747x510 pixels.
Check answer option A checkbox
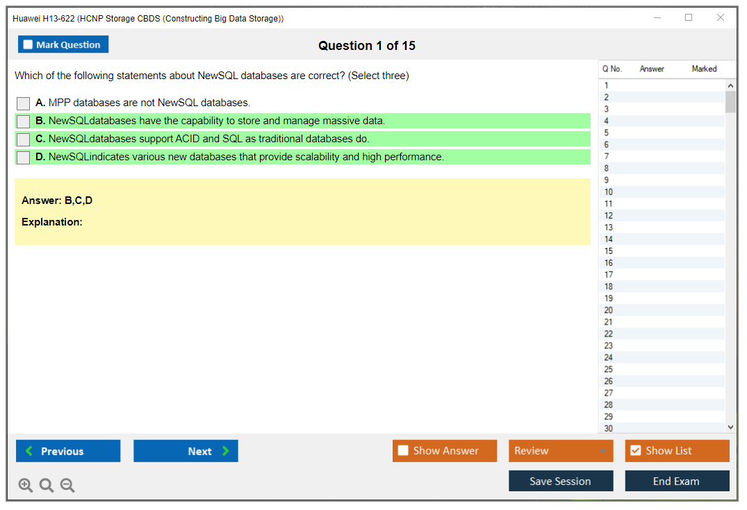point(24,103)
